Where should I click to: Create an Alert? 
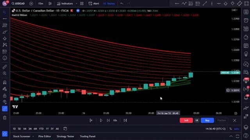point(94,3)
